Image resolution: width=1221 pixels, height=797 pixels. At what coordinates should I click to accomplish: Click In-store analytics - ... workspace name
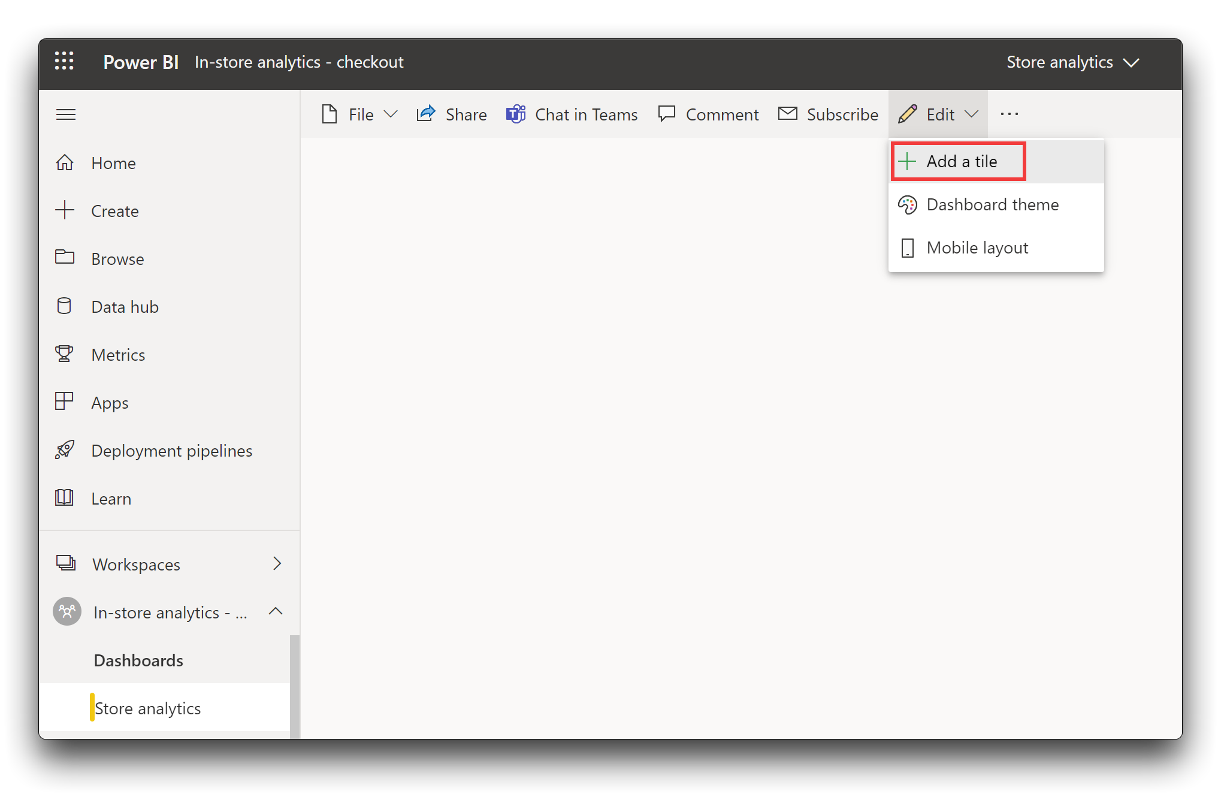(170, 612)
